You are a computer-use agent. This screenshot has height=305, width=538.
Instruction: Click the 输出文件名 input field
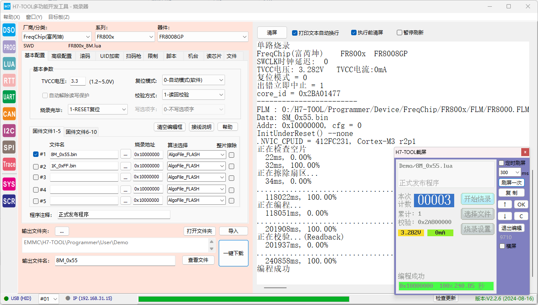coord(115,261)
